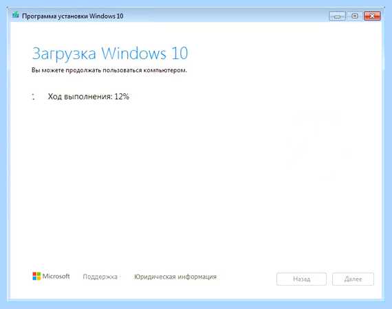Minimize the setup window
This screenshot has width=392, height=309.
click(337, 16)
